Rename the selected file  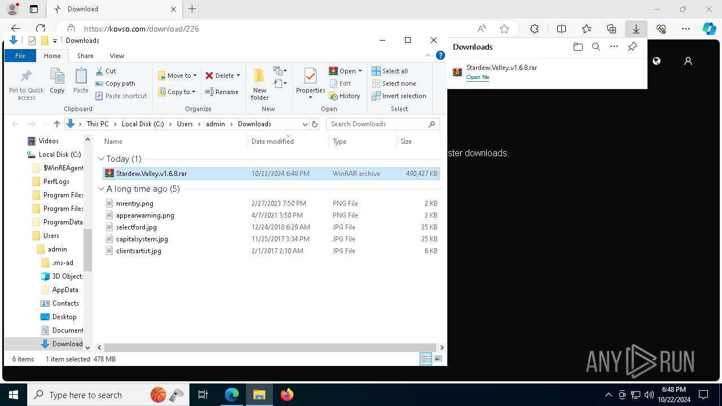tap(221, 92)
